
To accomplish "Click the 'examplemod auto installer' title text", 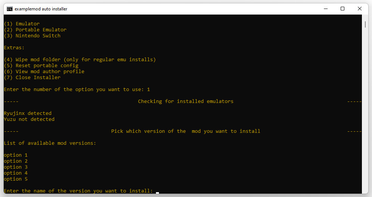I will (x=41, y=9).
